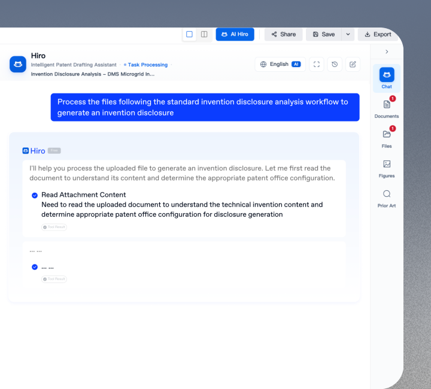The width and height of the screenshot is (431, 389).
Task: Enter fullscreen chat view
Action: click(317, 65)
